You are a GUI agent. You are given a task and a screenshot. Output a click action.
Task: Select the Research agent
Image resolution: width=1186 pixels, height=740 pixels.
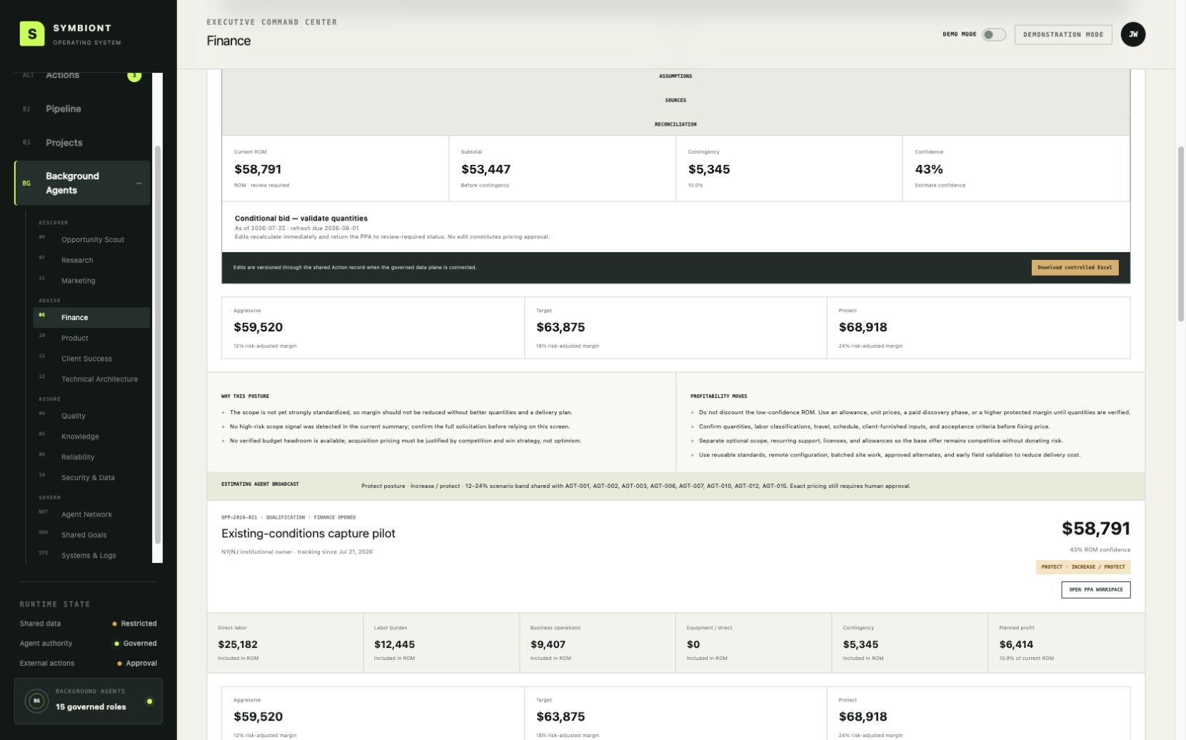point(91,261)
